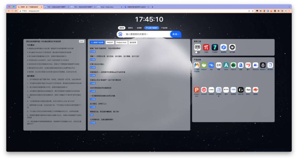Open the article 互联网医疗——医药数字化营销SaaS平台的价值
Screen dimensions: 298x160
[108, 72]
